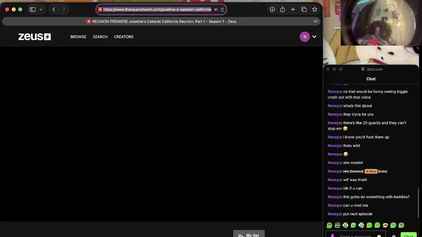Viewport: 422px width, 237px height.
Task: Open the SEARCH page on Zeus
Action: click(100, 37)
